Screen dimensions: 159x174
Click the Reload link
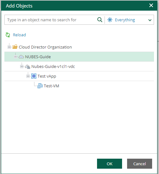coord(19,35)
